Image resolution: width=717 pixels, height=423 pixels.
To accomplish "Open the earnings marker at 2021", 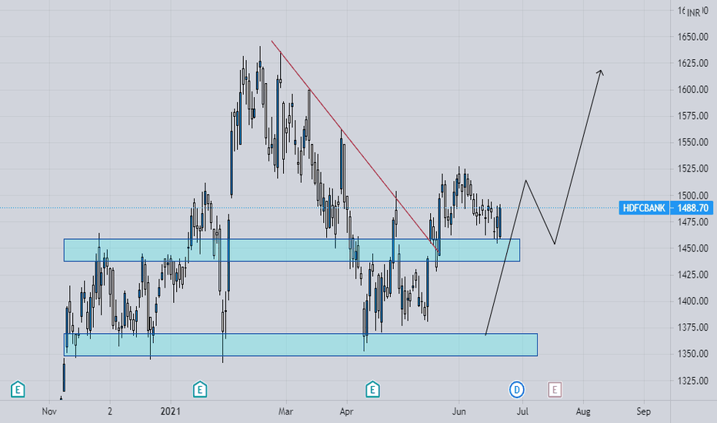I will tap(200, 390).
